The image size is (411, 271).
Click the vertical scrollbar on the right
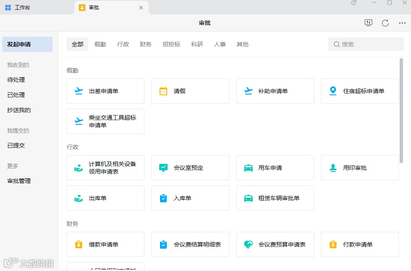tap(401, 111)
